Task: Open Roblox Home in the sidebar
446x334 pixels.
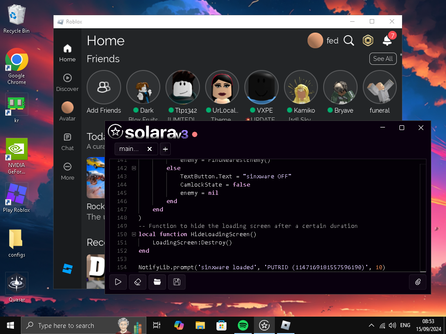Action: [x=68, y=53]
